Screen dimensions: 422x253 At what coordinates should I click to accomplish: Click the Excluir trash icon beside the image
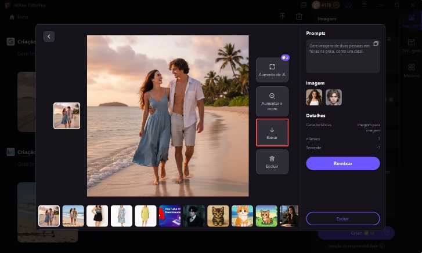pyautogui.click(x=272, y=162)
